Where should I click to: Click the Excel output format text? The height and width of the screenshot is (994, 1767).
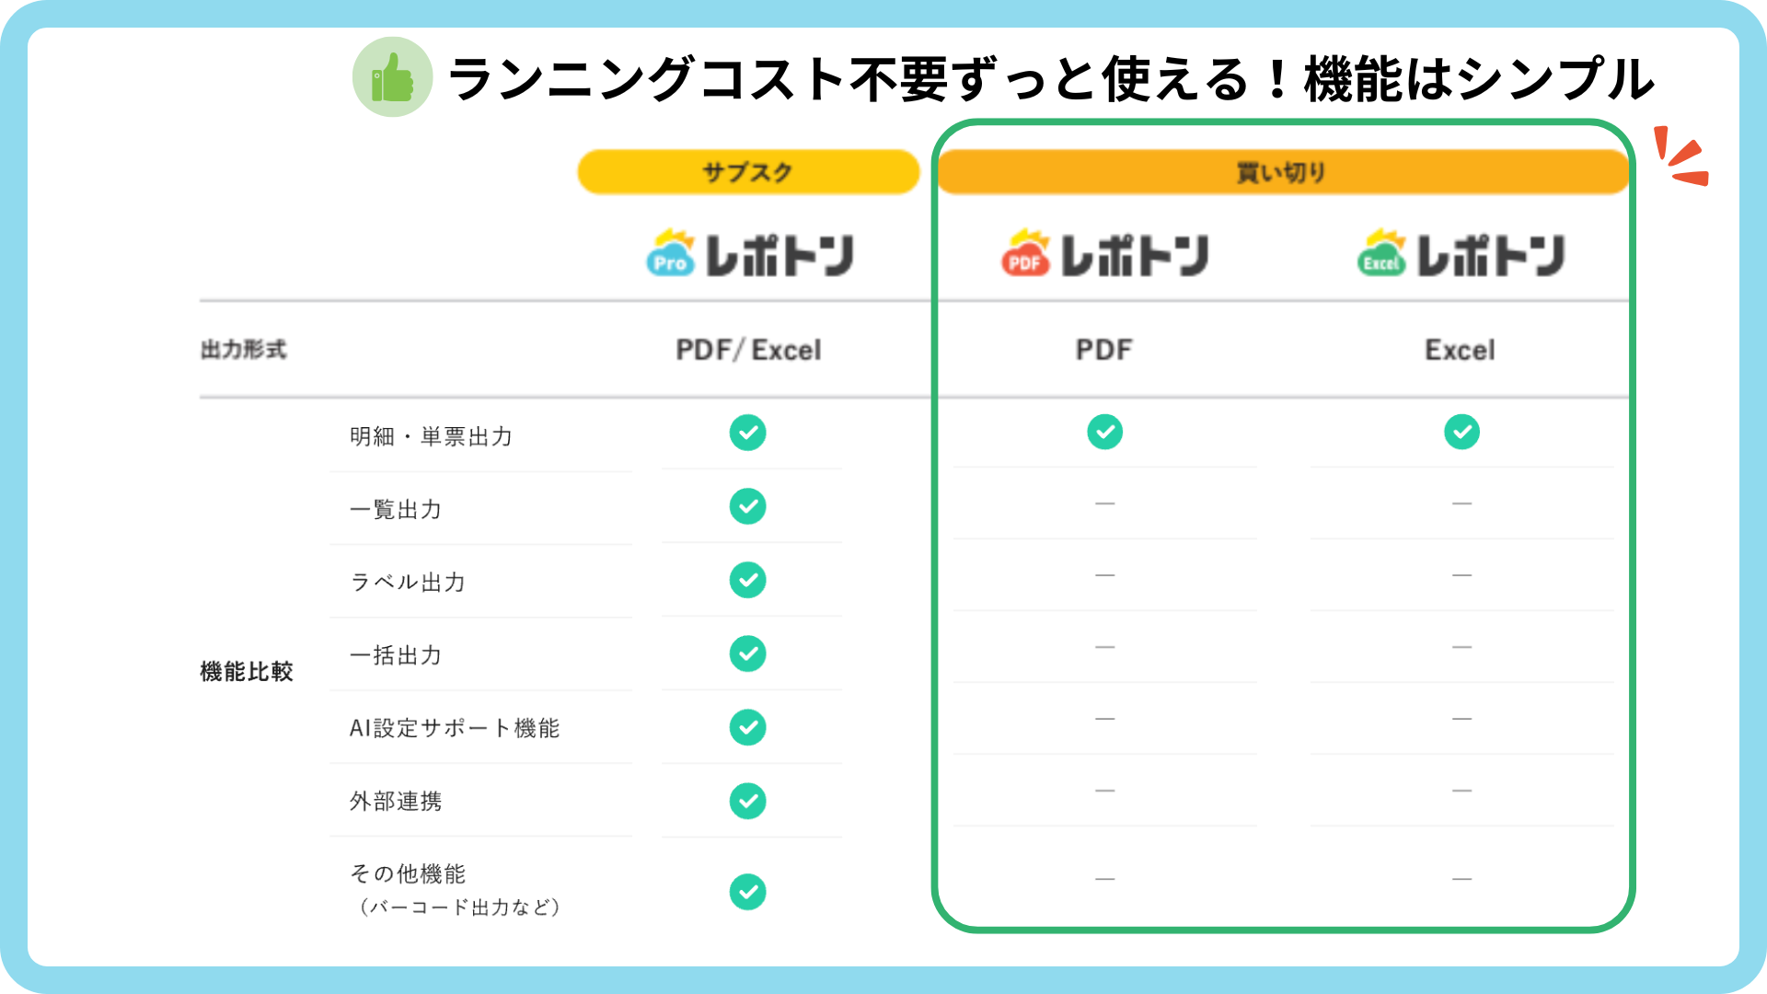1461,350
